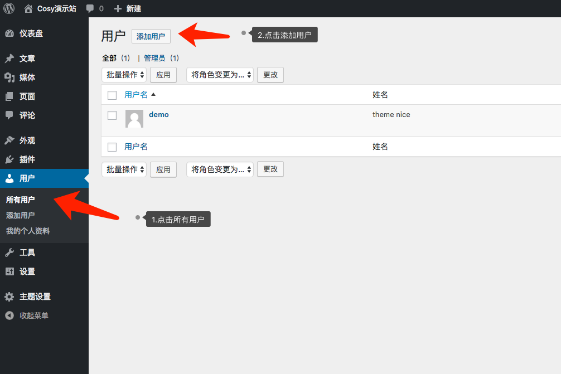Click the 媒体 media icon

(9, 77)
